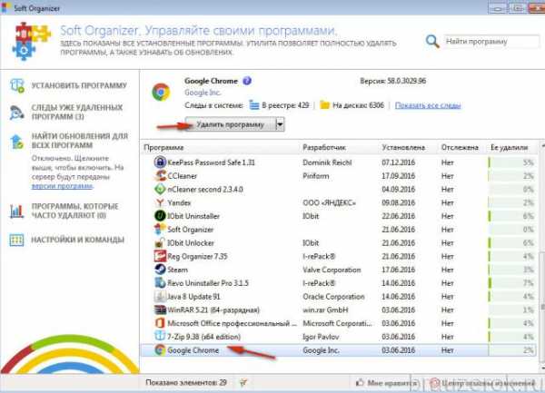Screen dimensions: 545x393
Task: Click the Soft Organizer row icon
Action: click(x=160, y=229)
